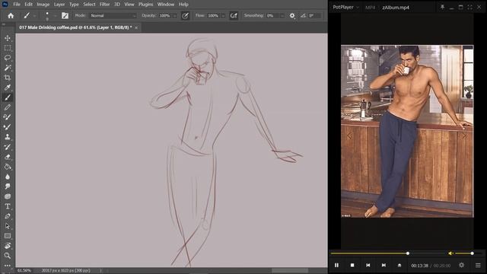Select the Color Replacement brush tool

[8, 117]
